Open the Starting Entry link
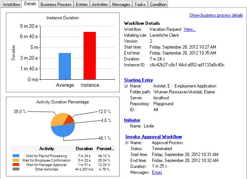The height and width of the screenshot is (179, 247). (x=138, y=80)
